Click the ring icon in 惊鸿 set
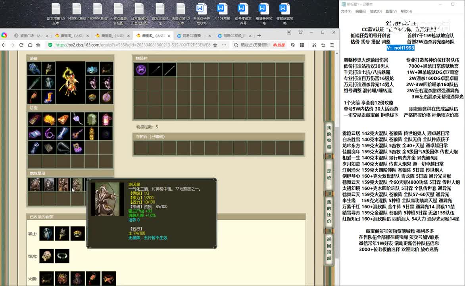This screenshot has width=465, height=286. point(62,256)
